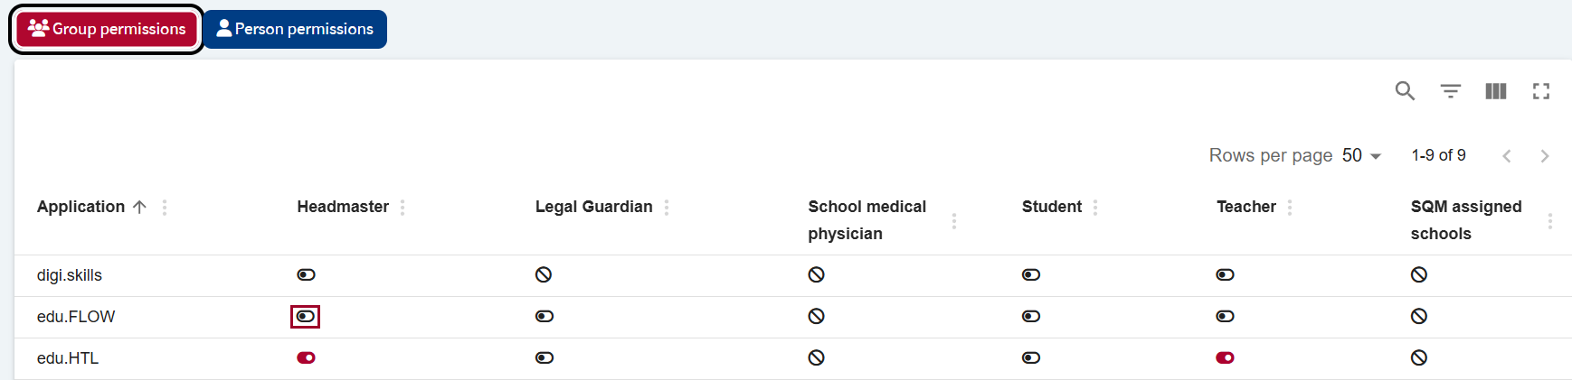Disable edu.HTL Headmaster permission toggle
The height and width of the screenshot is (380, 1572).
point(307,358)
